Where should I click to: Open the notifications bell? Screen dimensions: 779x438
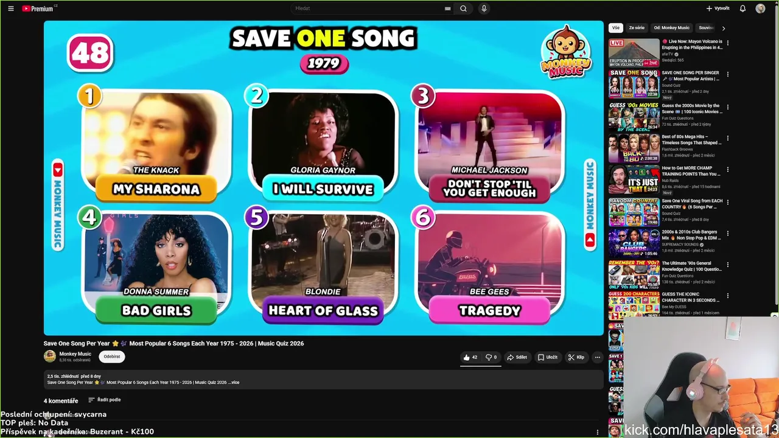(x=742, y=9)
